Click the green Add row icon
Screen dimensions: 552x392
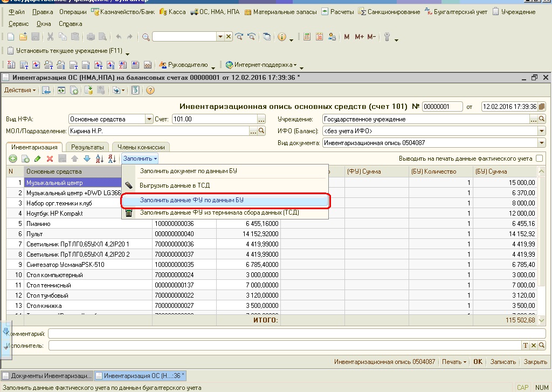click(13, 159)
